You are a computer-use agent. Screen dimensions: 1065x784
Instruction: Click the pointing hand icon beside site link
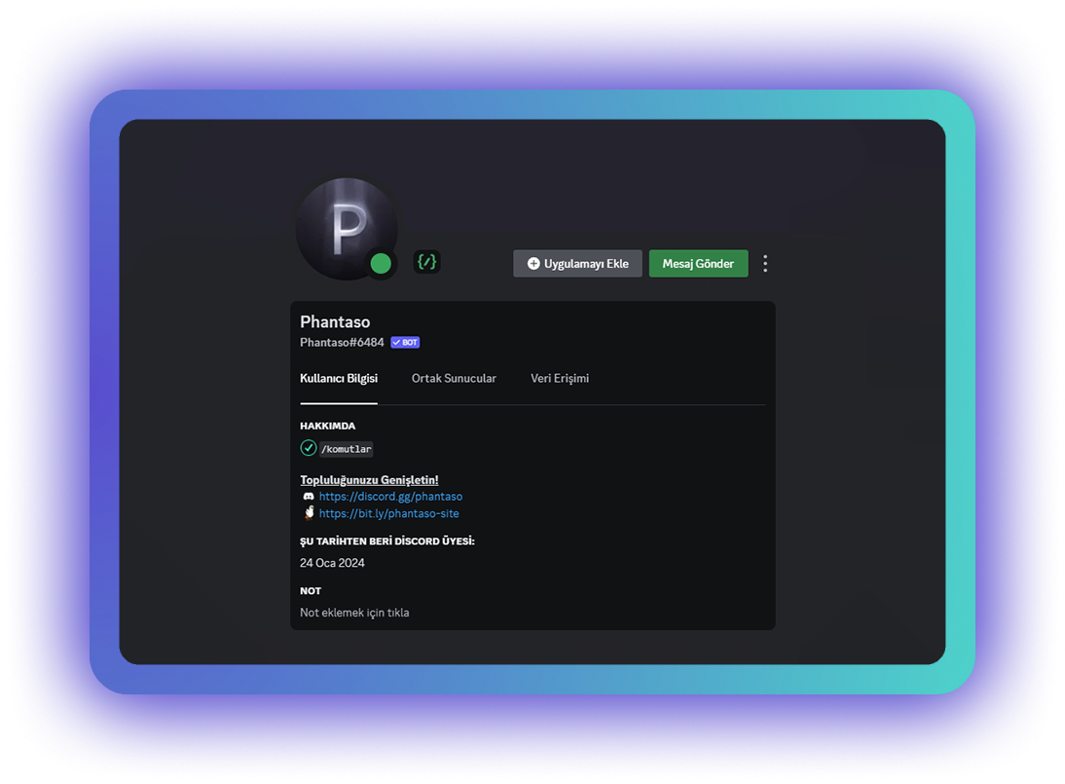pos(309,513)
